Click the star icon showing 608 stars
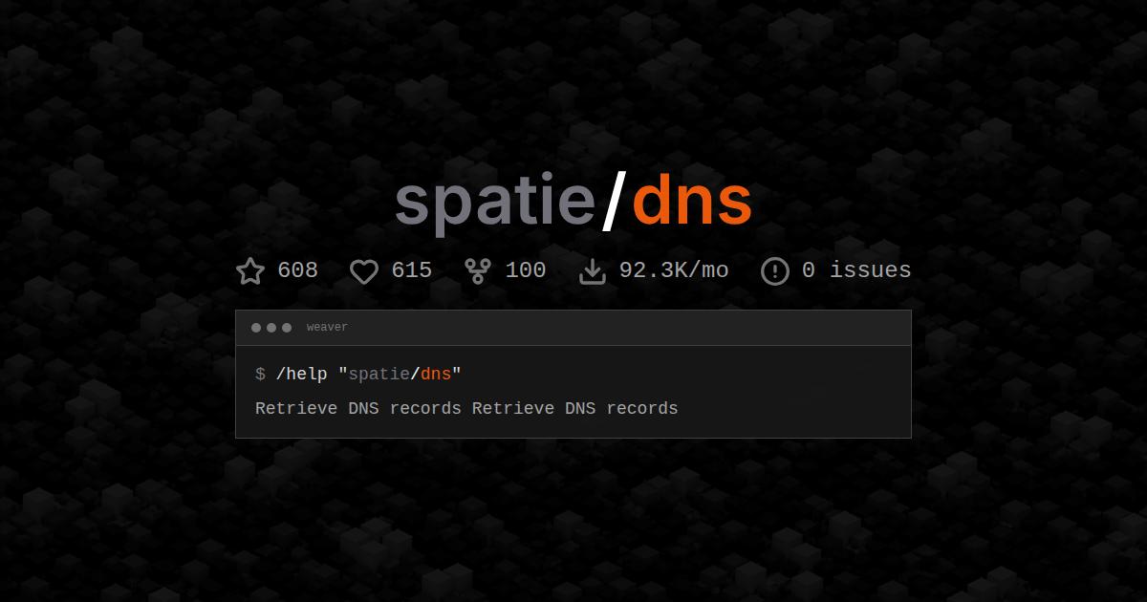This screenshot has width=1147, height=602. (x=249, y=270)
